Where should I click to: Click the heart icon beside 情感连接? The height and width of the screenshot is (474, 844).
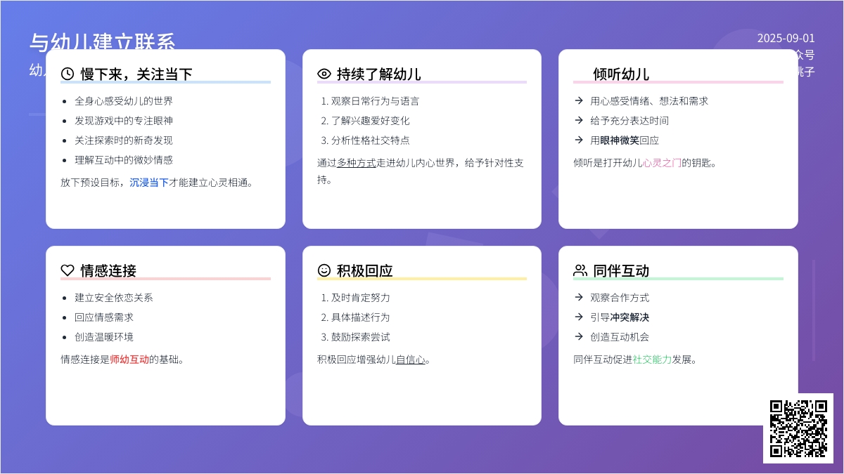[x=68, y=270]
